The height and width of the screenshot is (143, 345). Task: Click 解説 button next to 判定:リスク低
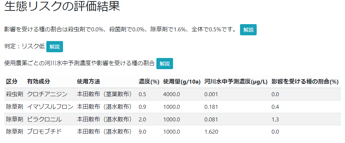55,46
